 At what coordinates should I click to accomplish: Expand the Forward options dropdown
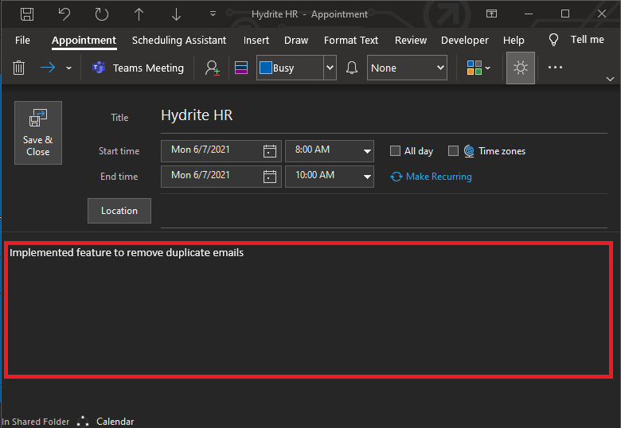[69, 68]
